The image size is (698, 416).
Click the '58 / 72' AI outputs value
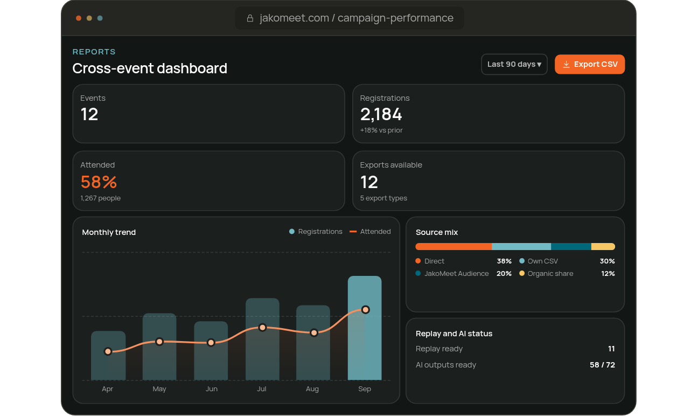602,365
